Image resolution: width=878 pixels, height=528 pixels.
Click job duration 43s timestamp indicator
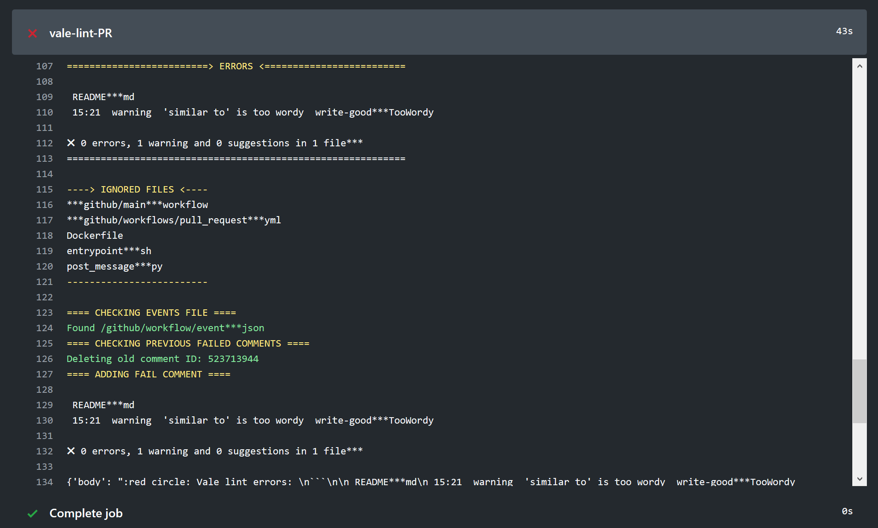click(x=842, y=31)
